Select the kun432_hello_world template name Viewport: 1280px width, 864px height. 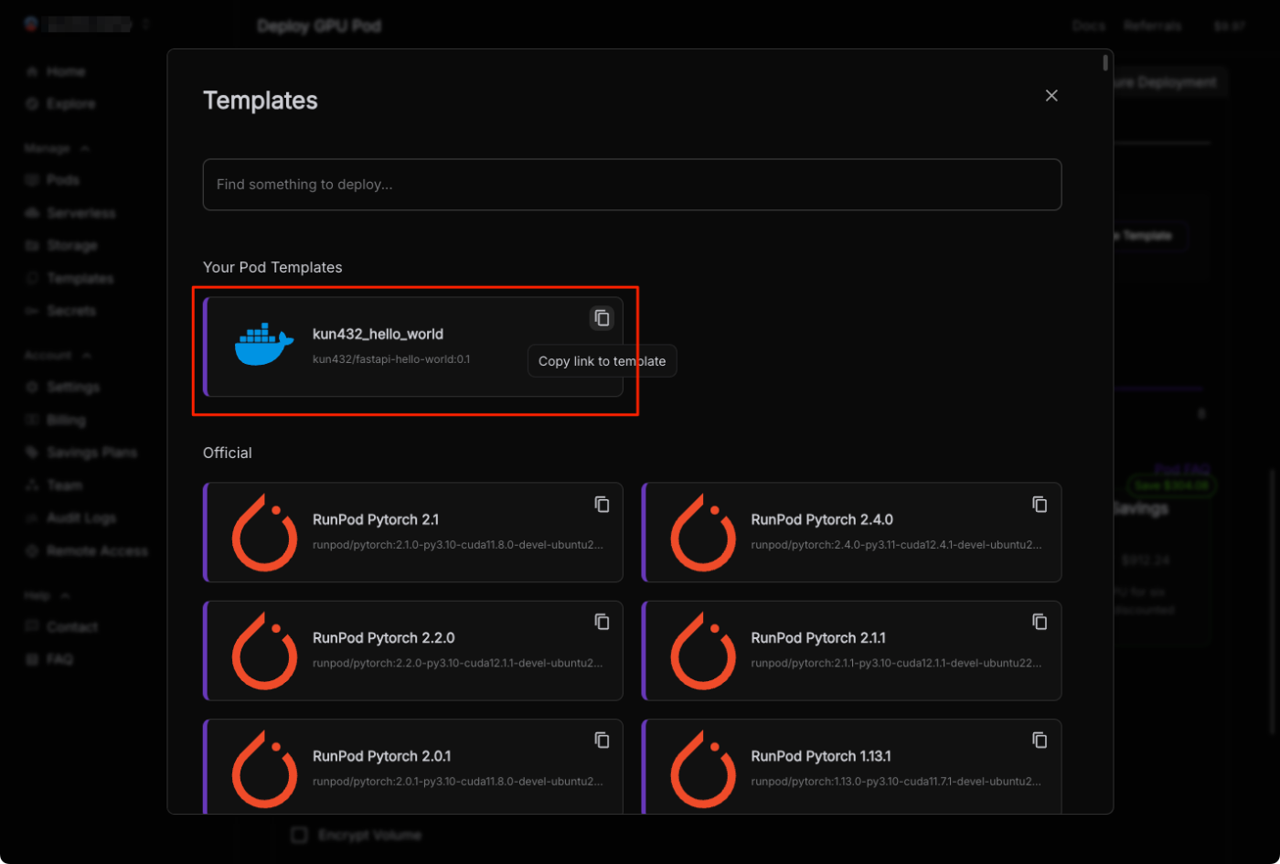point(378,335)
